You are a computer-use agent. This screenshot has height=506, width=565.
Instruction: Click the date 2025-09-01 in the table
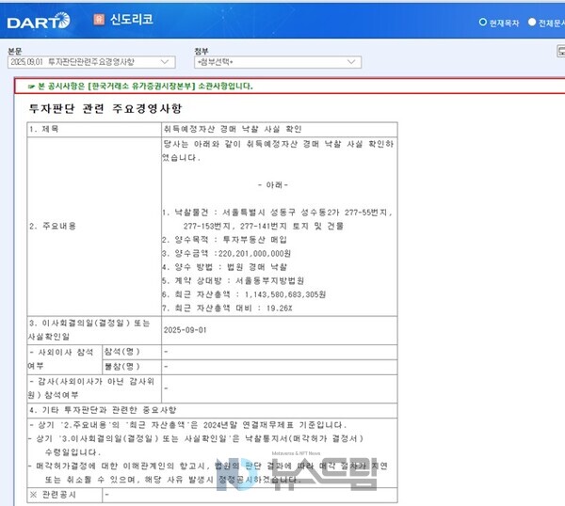(x=186, y=330)
